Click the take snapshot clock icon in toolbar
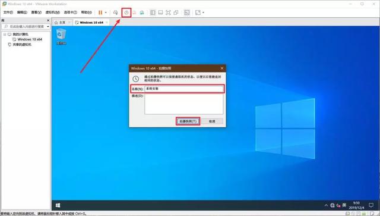This screenshot has width=380, height=216. (x=126, y=12)
